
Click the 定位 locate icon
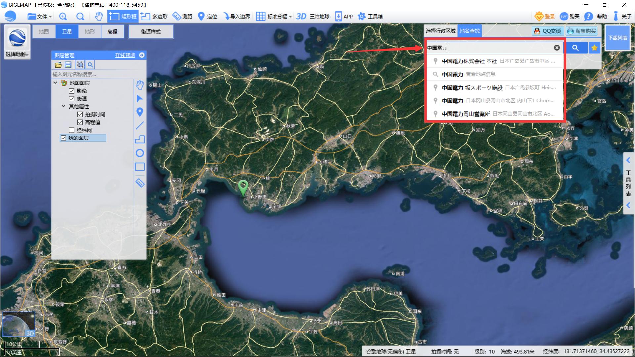pyautogui.click(x=202, y=16)
